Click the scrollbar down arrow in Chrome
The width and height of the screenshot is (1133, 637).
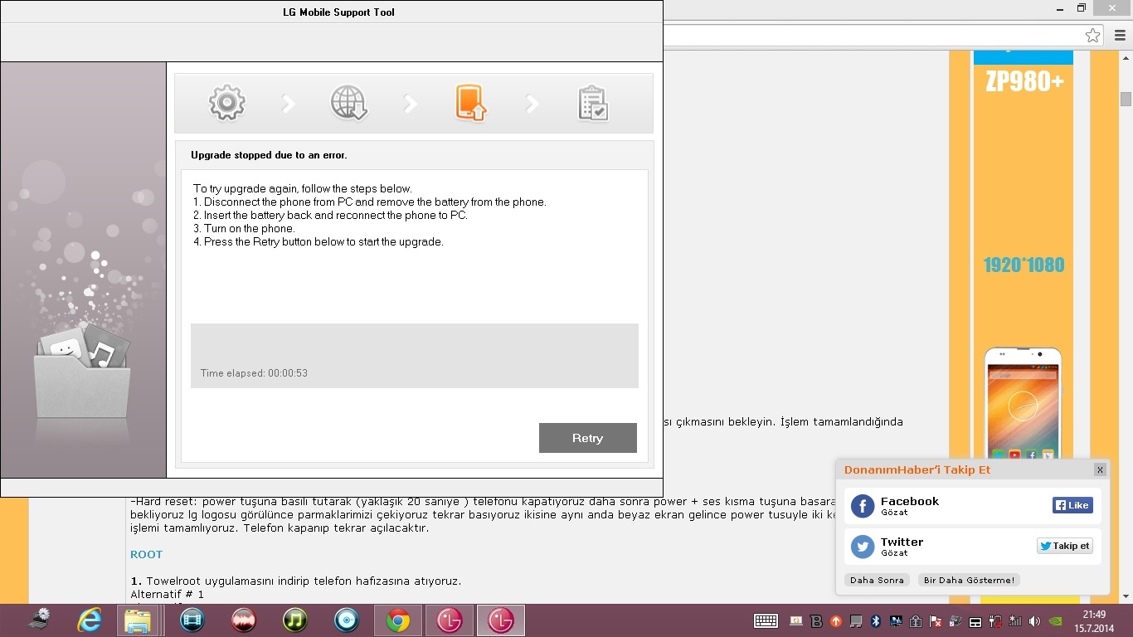tap(1126, 596)
